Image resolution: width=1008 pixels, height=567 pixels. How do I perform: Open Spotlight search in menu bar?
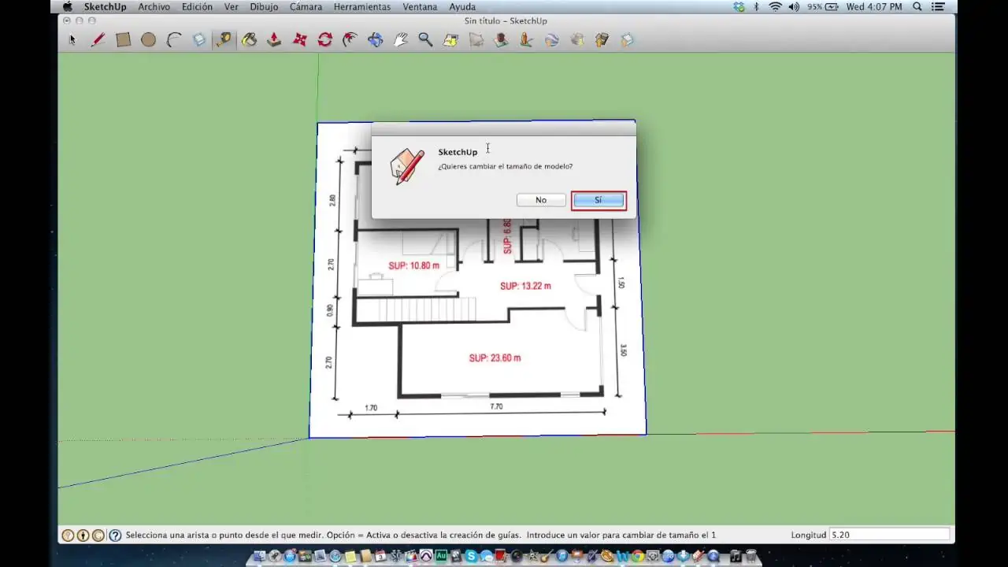point(917,6)
